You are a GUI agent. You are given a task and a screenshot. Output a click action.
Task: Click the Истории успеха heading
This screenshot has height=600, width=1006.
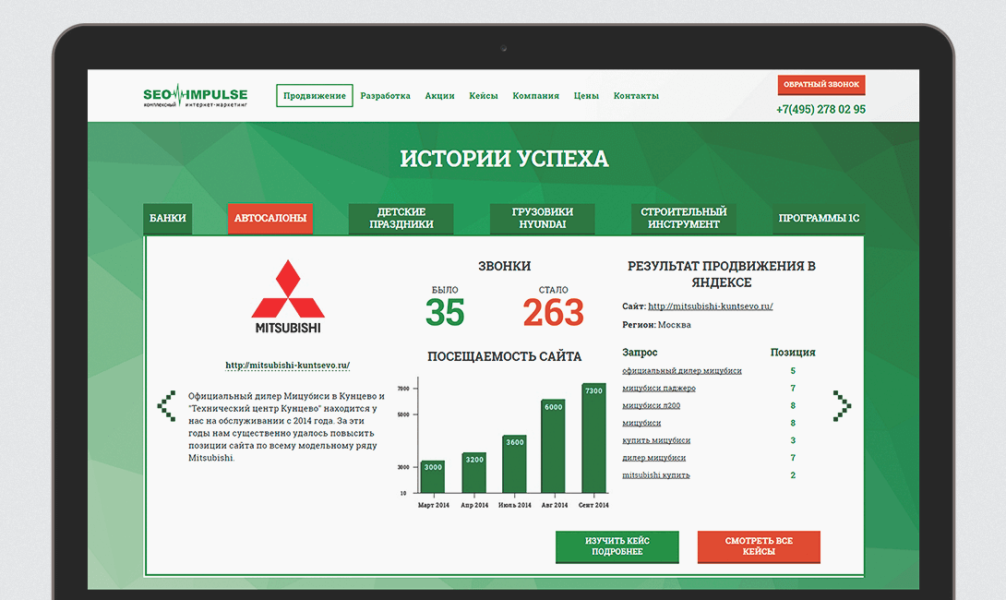click(x=504, y=159)
